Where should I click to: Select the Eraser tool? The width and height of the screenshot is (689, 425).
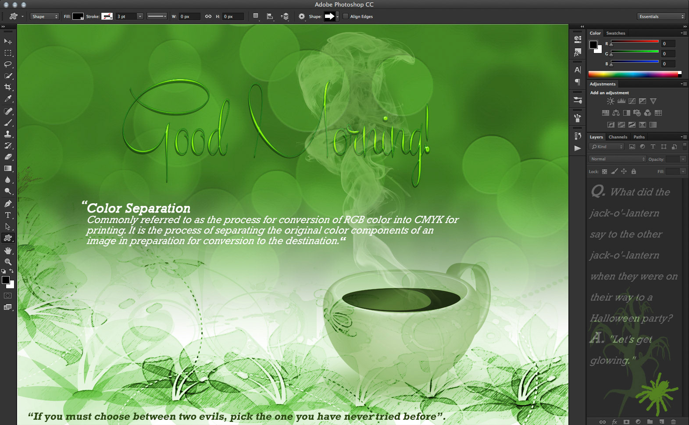(x=8, y=157)
